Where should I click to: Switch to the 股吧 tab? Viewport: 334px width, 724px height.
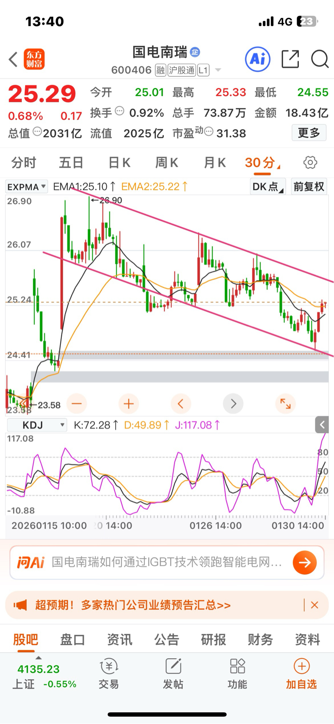[26, 640]
